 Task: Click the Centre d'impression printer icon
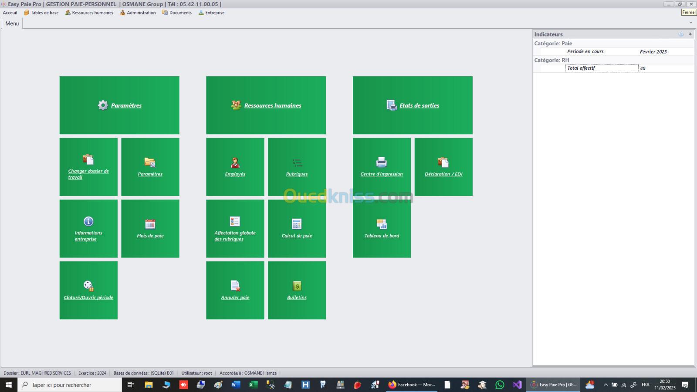(x=382, y=162)
